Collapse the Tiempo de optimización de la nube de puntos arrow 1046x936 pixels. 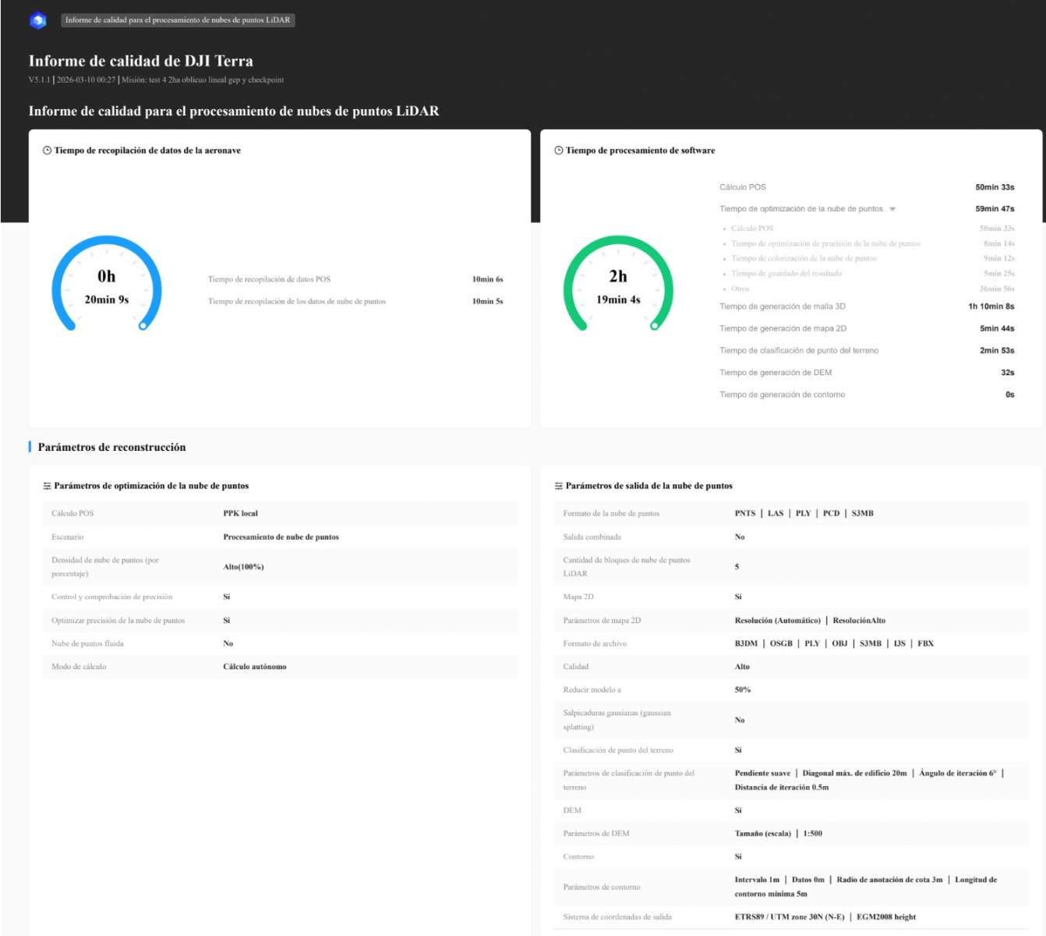click(x=892, y=209)
